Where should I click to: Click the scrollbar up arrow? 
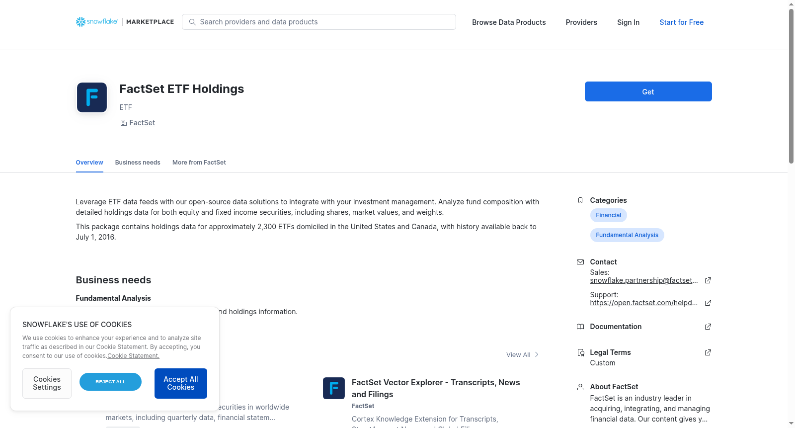(x=791, y=4)
